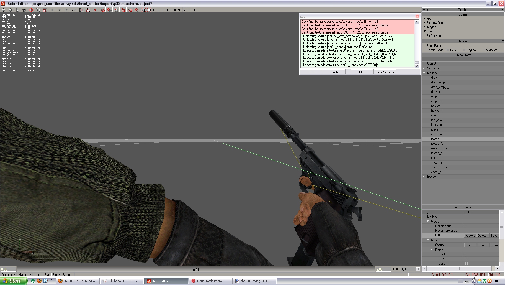Close the Log window via red X
Image resolution: width=505 pixels, height=285 pixels.
pyautogui.click(x=417, y=16)
